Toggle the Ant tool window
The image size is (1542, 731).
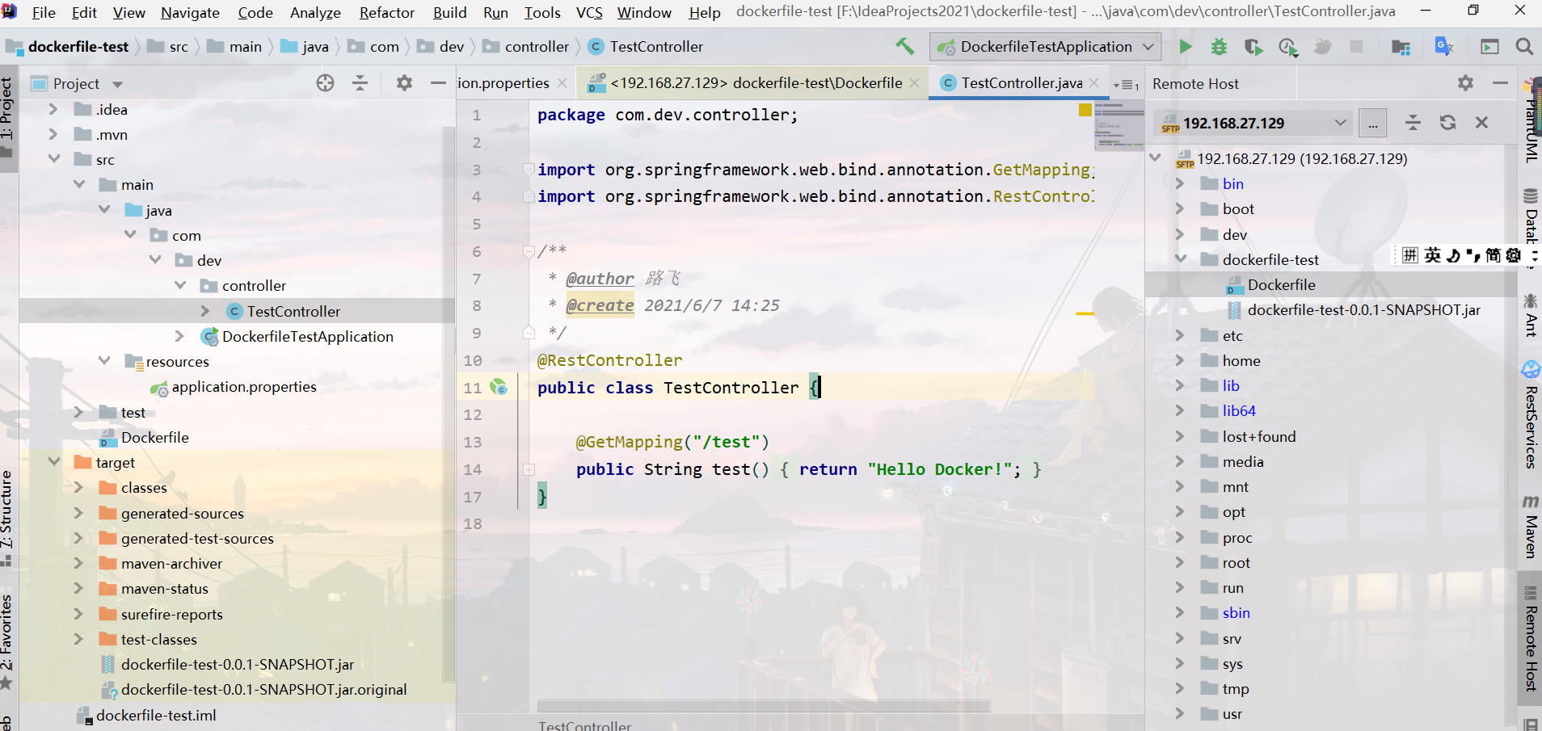point(1531,315)
